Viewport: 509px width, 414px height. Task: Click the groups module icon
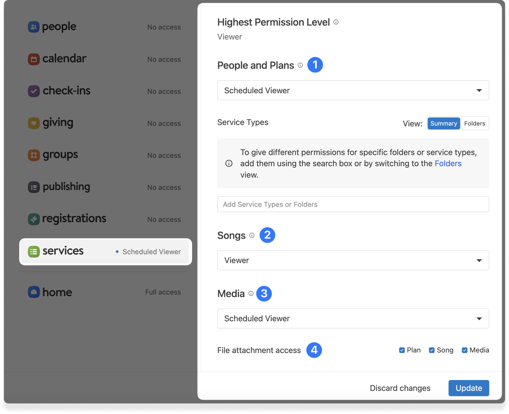[33, 155]
